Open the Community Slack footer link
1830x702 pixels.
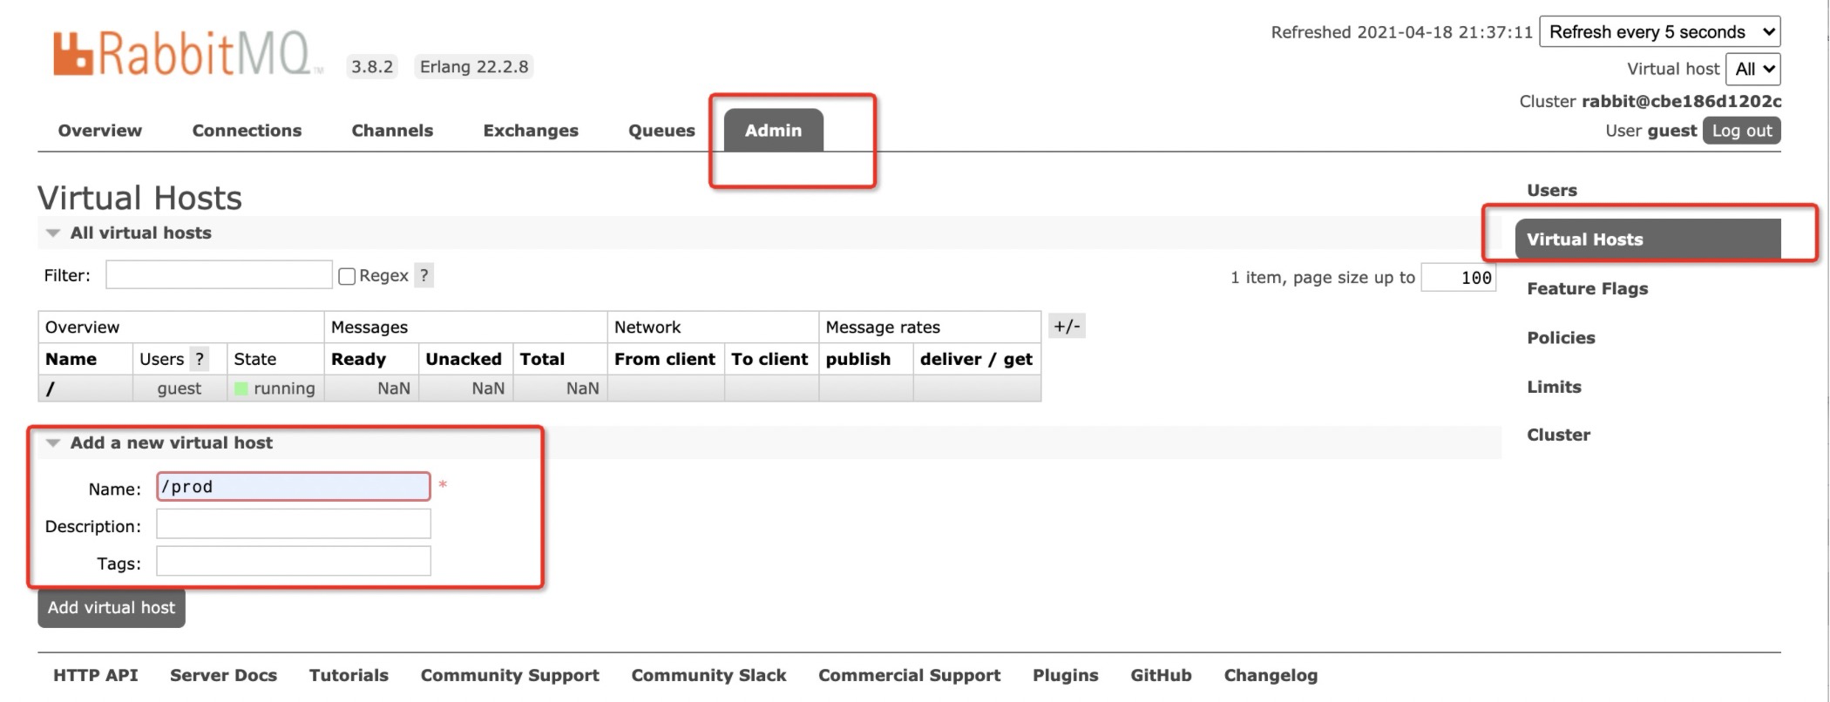click(708, 675)
